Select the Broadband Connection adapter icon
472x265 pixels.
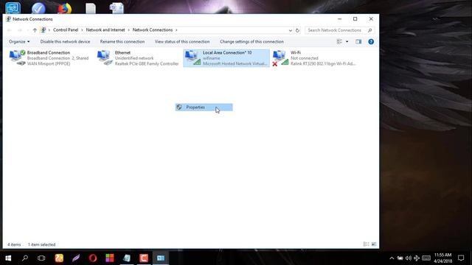pyautogui.click(x=17, y=57)
